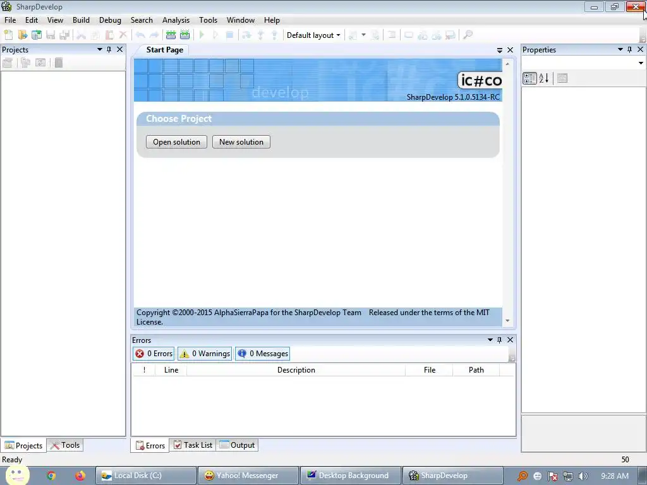Click the magnifier Find icon in toolbar
The height and width of the screenshot is (485, 647).
[468, 35]
